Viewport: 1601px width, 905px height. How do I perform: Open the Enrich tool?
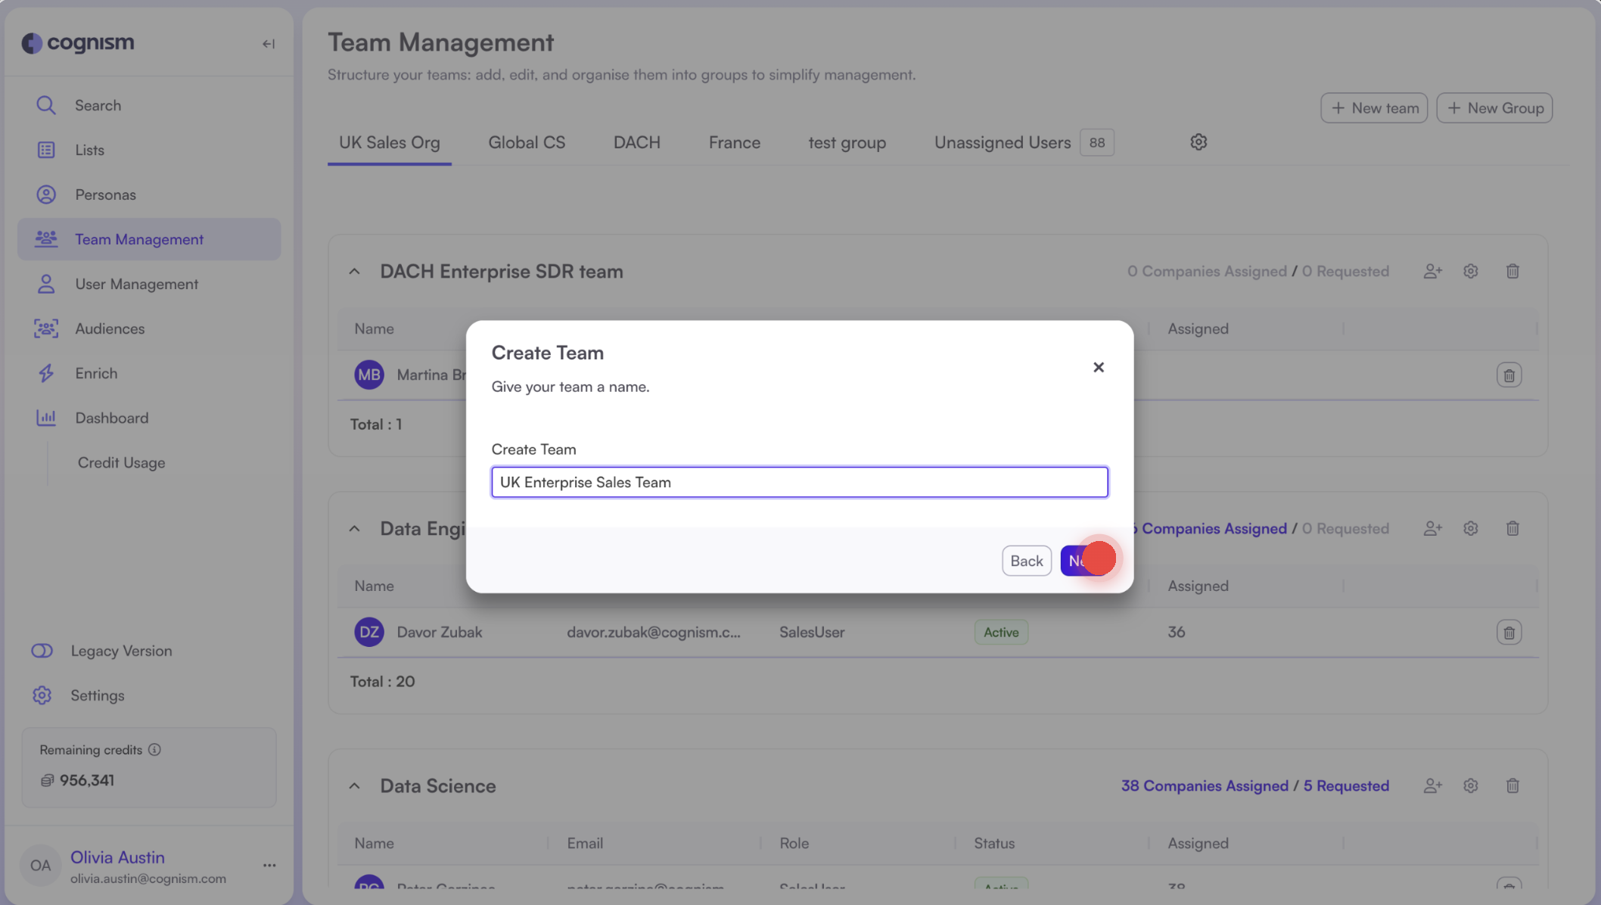[x=96, y=373]
